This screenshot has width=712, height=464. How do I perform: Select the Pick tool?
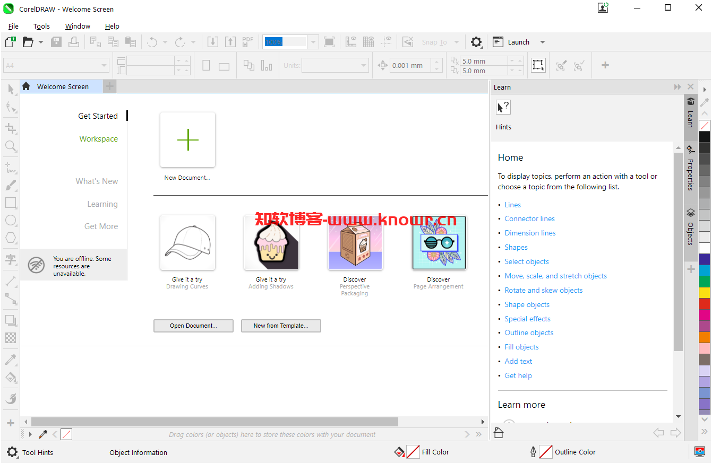(x=11, y=90)
